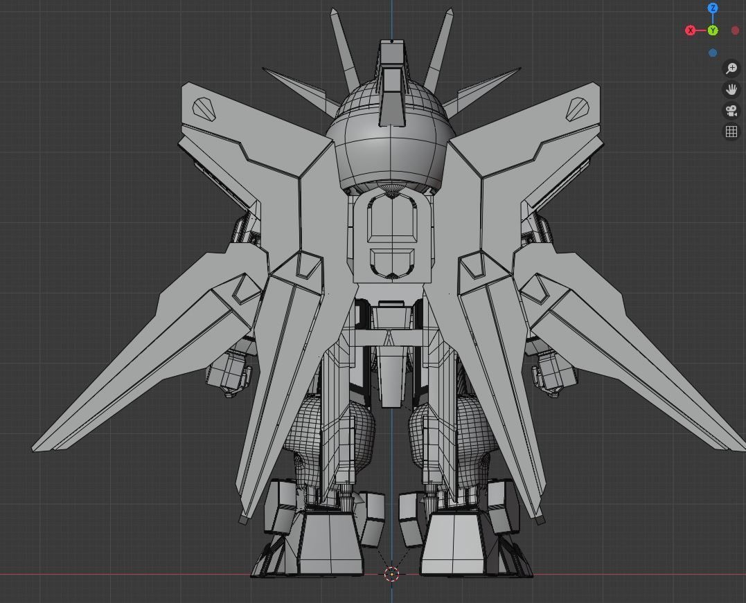This screenshot has width=746, height=603.
Task: Click the blue Z axis gizmo circle
Action: tap(713, 8)
